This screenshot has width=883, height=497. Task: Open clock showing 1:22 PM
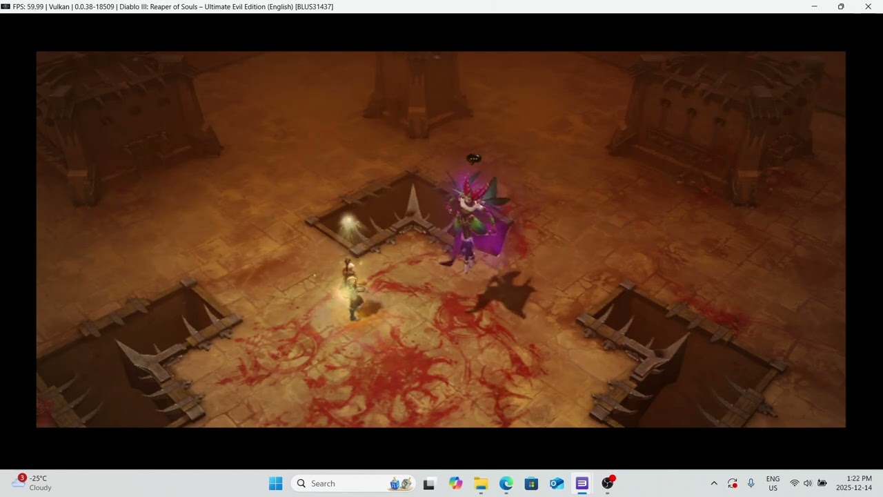(854, 483)
